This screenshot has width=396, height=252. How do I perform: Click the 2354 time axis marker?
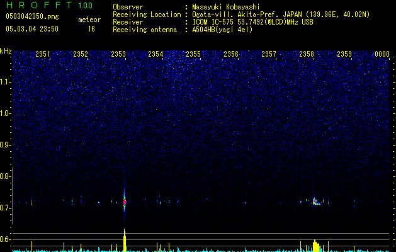[156, 54]
